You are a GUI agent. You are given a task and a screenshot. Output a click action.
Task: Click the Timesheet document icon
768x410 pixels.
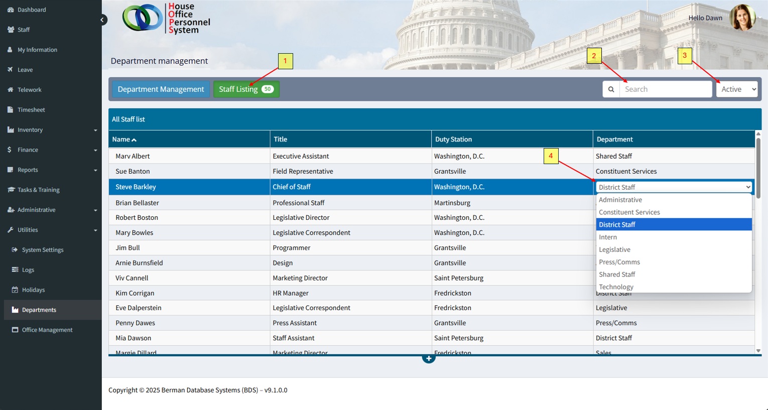coord(11,110)
